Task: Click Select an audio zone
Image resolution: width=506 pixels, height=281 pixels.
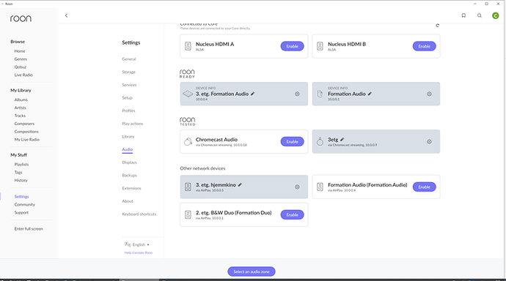Action: point(252,271)
